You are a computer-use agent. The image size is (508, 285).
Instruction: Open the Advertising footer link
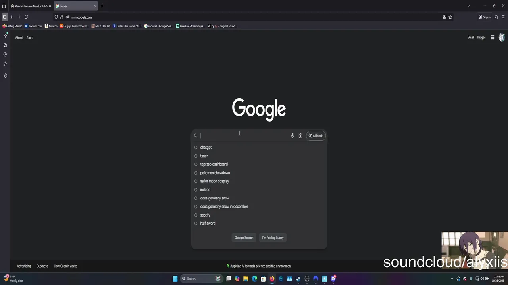point(24,266)
